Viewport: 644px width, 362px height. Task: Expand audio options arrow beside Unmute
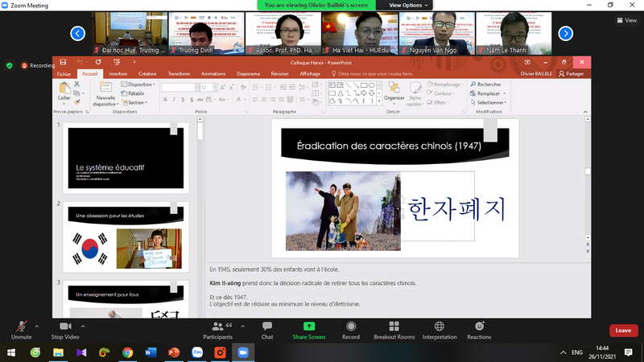(x=37, y=326)
